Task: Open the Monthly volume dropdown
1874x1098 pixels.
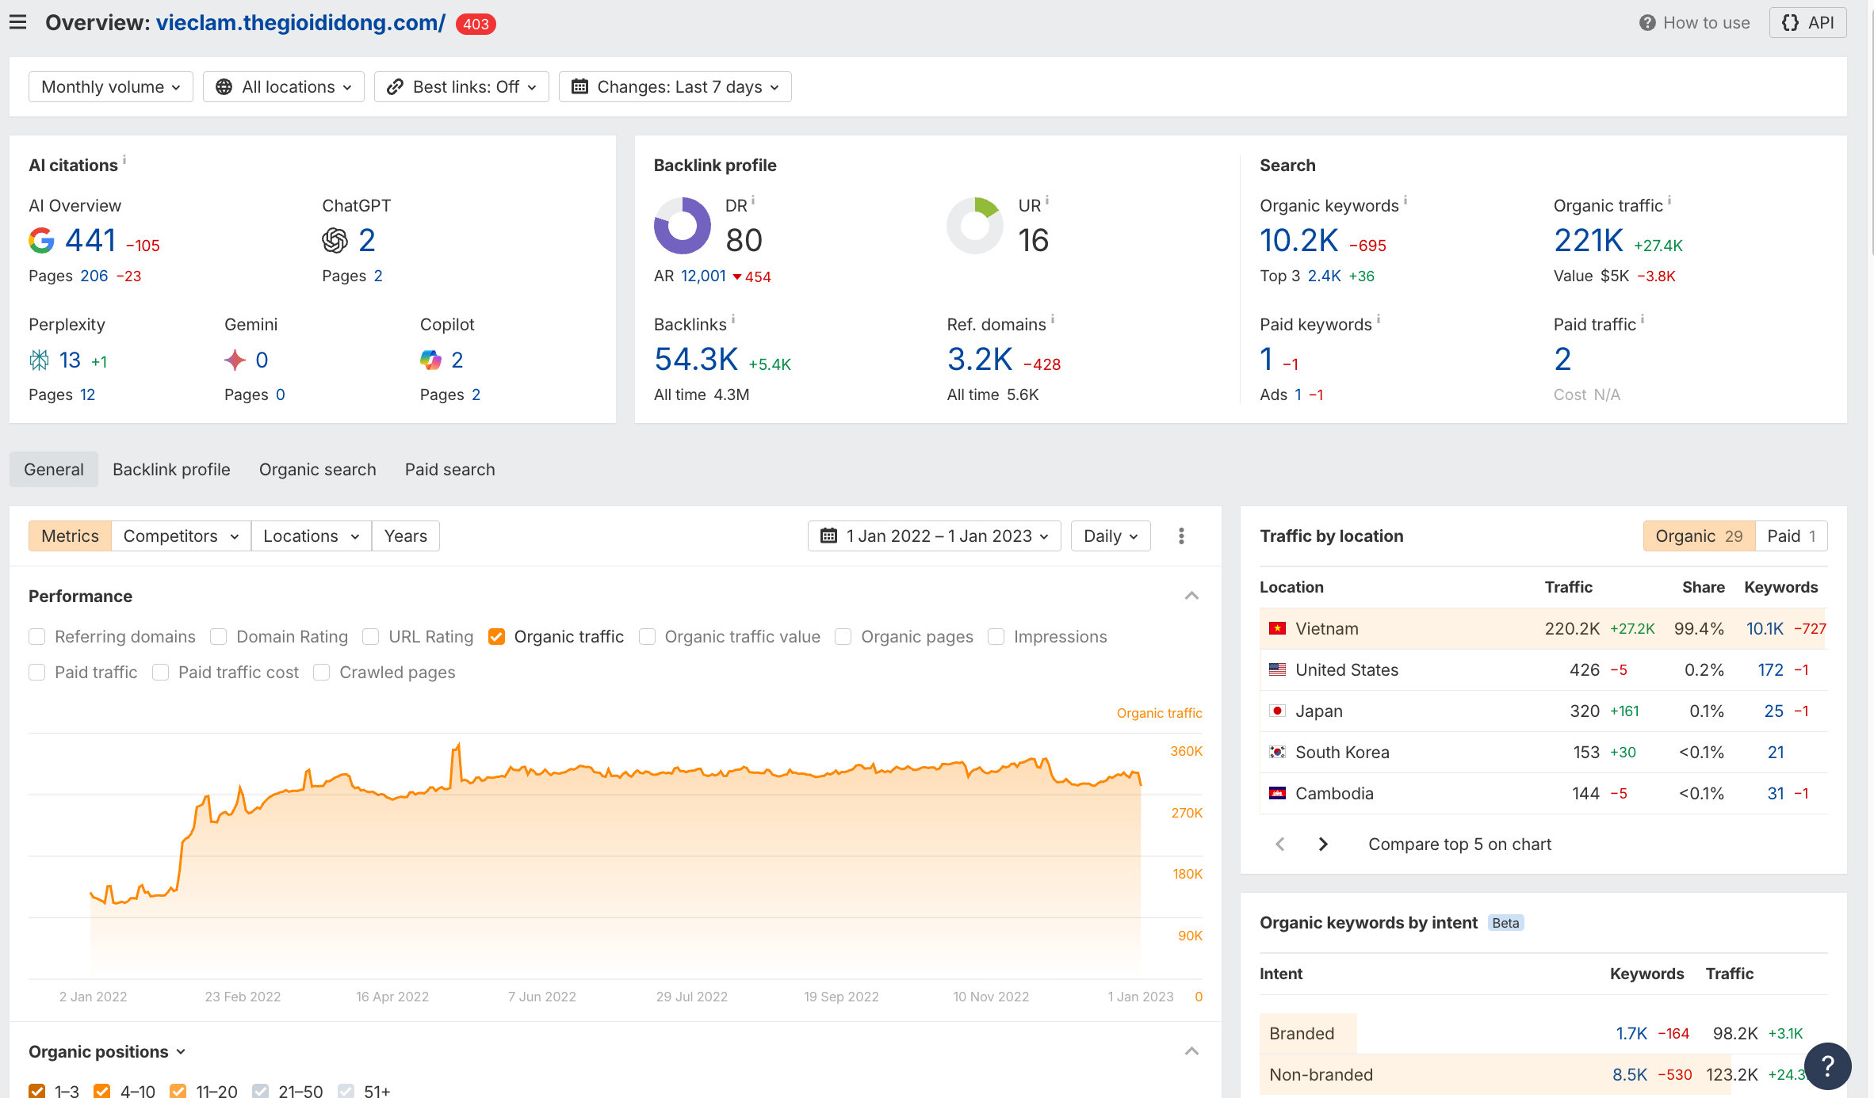Action: pos(111,87)
